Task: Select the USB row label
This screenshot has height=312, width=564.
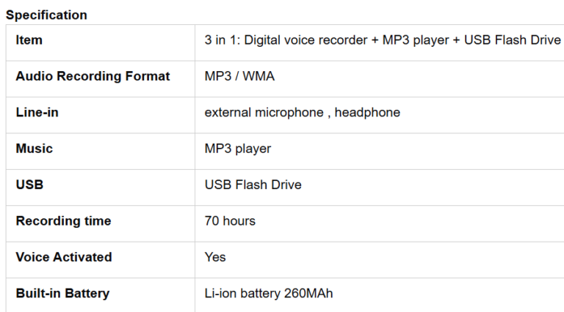Action: point(29,185)
